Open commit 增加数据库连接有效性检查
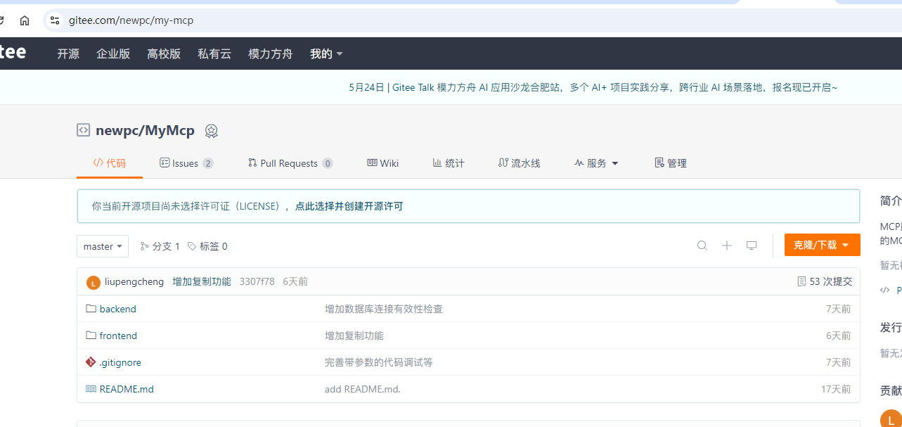Image resolution: width=902 pixels, height=427 pixels. pos(384,309)
